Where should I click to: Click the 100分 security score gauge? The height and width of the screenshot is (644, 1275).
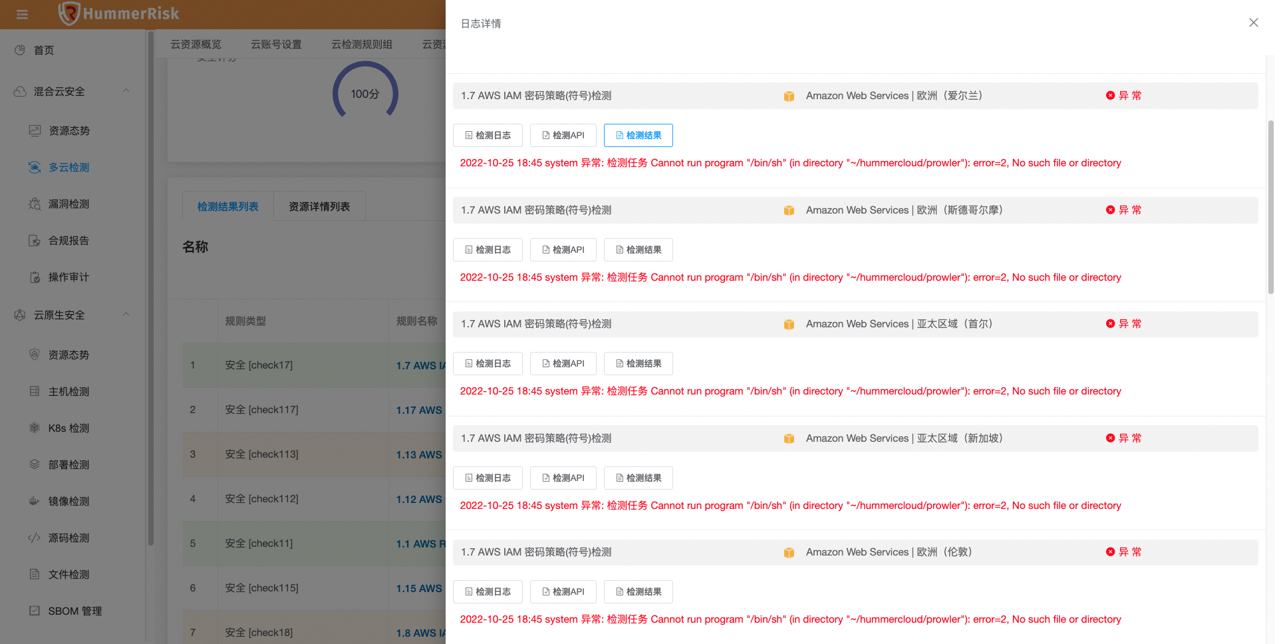364,93
